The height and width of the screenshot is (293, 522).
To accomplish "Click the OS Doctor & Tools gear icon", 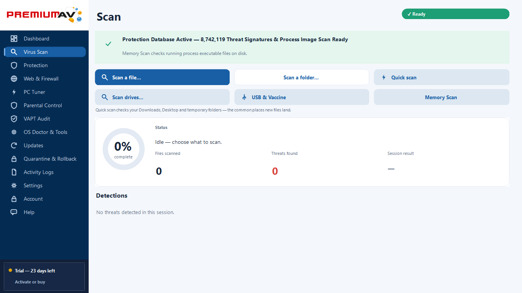I will pos(14,132).
